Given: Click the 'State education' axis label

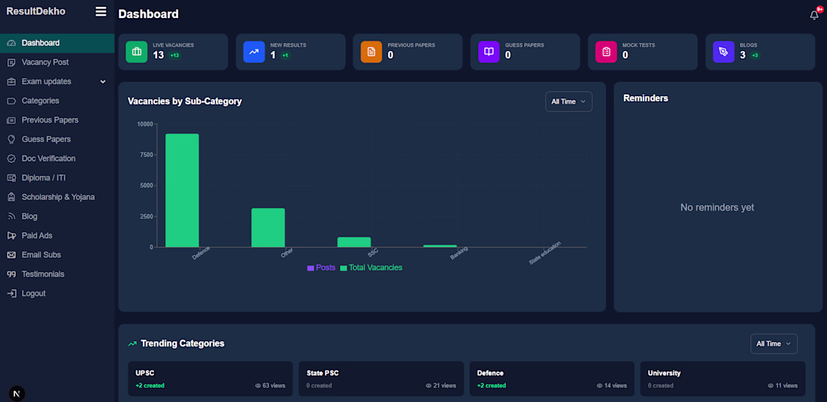Looking at the screenshot, I should [x=545, y=253].
